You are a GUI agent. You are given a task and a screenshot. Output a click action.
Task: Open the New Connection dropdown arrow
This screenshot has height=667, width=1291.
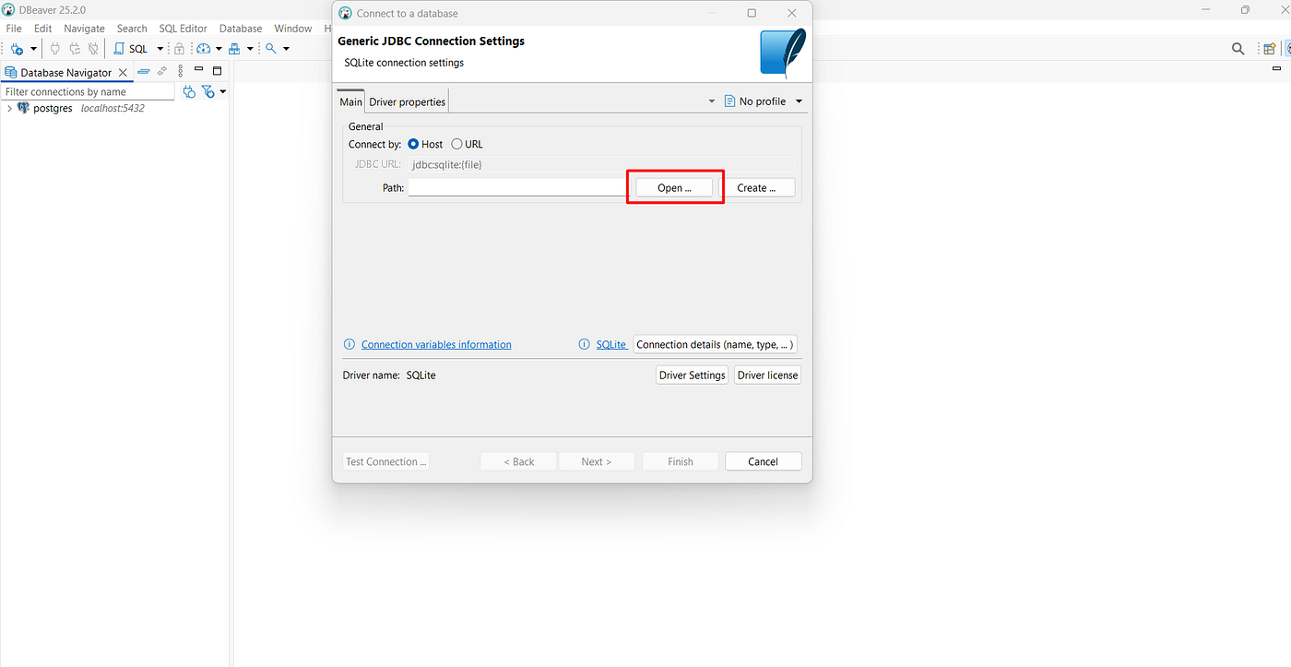pyautogui.click(x=34, y=49)
